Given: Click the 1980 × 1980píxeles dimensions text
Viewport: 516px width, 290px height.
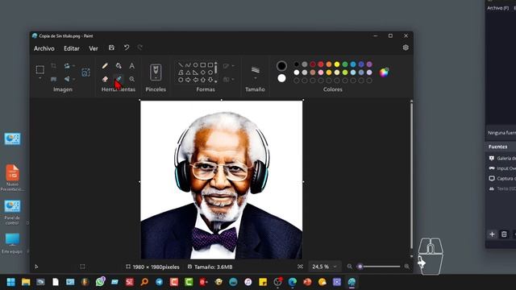Looking at the screenshot, I should pyautogui.click(x=156, y=267).
